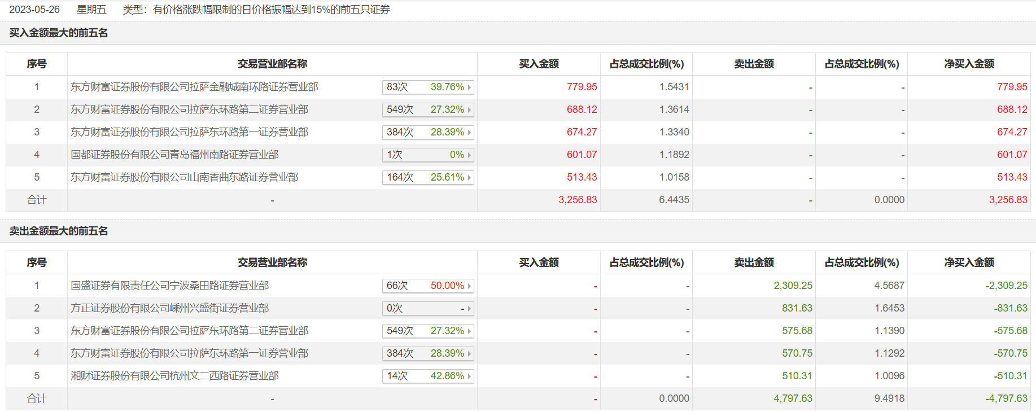Select total ratio 6.4435
This screenshot has width=1036, height=412.
tap(674, 200)
